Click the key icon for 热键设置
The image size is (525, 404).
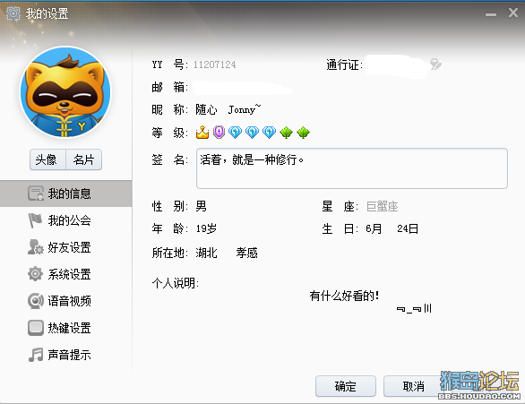[36, 328]
